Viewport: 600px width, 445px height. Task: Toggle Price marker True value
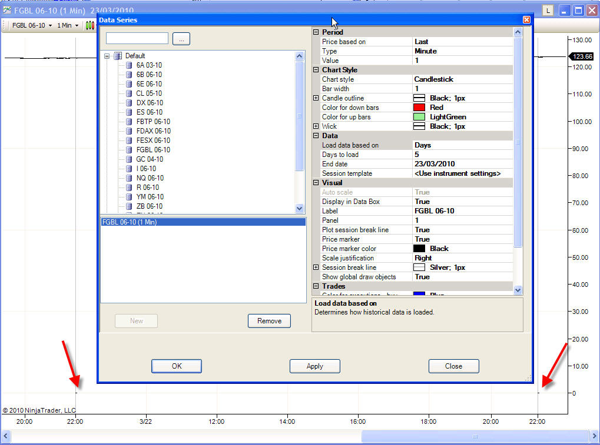tap(463, 239)
